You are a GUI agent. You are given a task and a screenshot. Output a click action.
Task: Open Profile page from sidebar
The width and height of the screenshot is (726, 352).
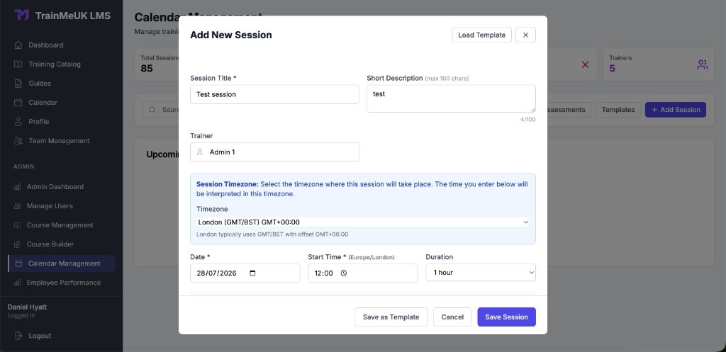[x=39, y=122]
